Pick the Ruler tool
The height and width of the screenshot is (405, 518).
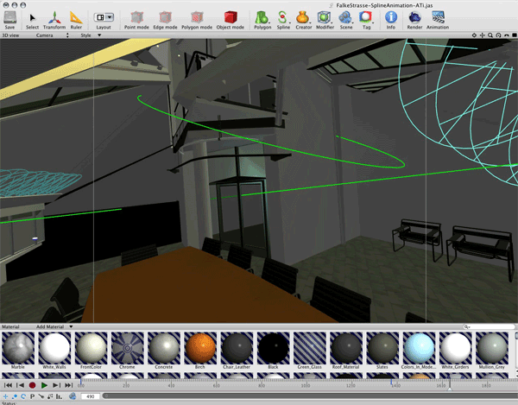coord(76,17)
